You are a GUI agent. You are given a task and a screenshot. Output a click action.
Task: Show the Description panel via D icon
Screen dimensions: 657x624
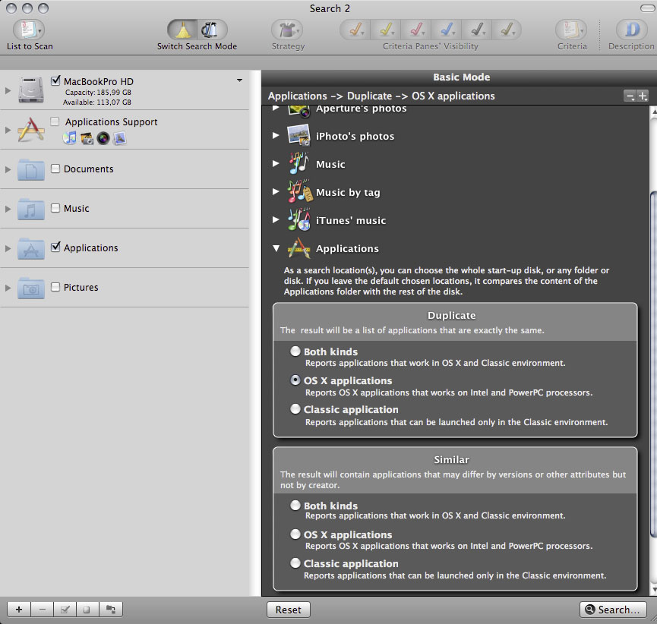pos(632,30)
